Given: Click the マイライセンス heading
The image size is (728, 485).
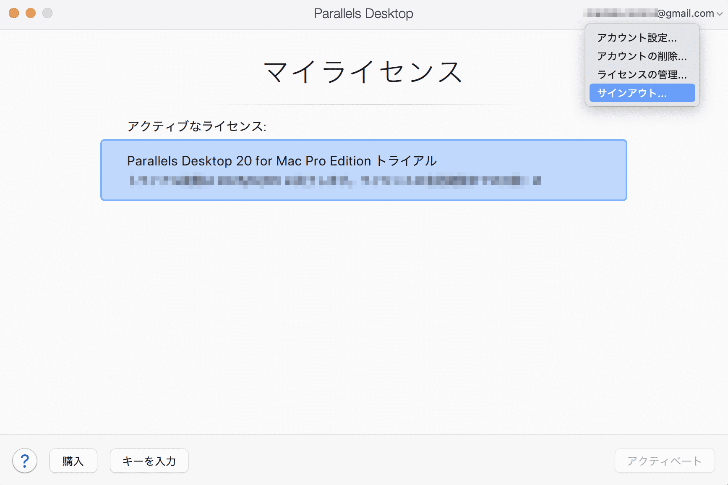Looking at the screenshot, I should [363, 72].
